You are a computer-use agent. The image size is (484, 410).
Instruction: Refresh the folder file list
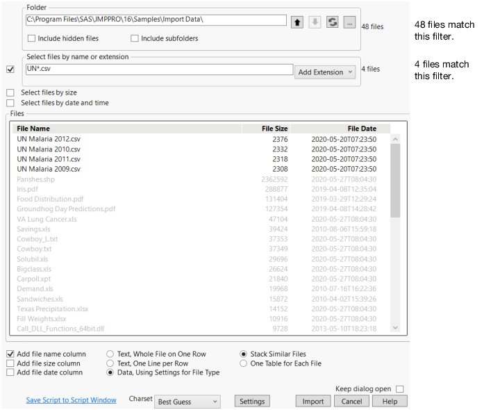click(332, 22)
